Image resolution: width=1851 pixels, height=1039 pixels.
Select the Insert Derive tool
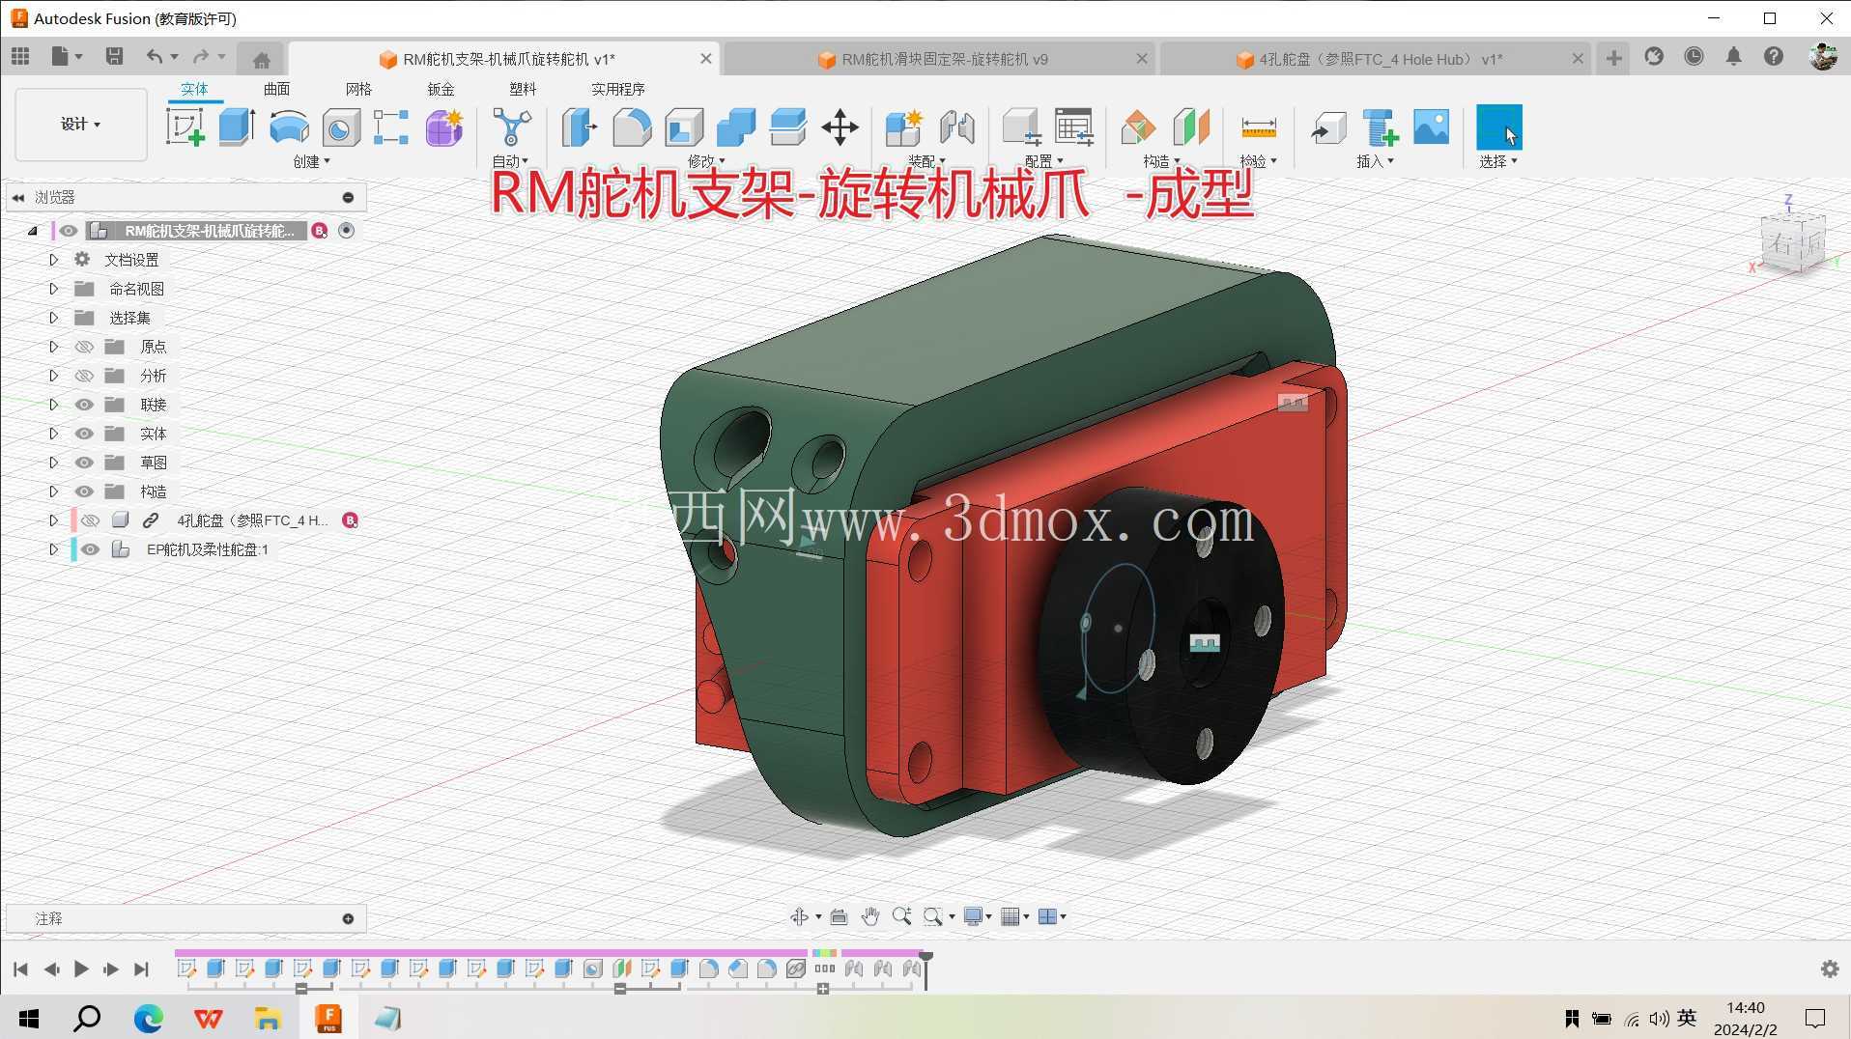[x=1327, y=126]
